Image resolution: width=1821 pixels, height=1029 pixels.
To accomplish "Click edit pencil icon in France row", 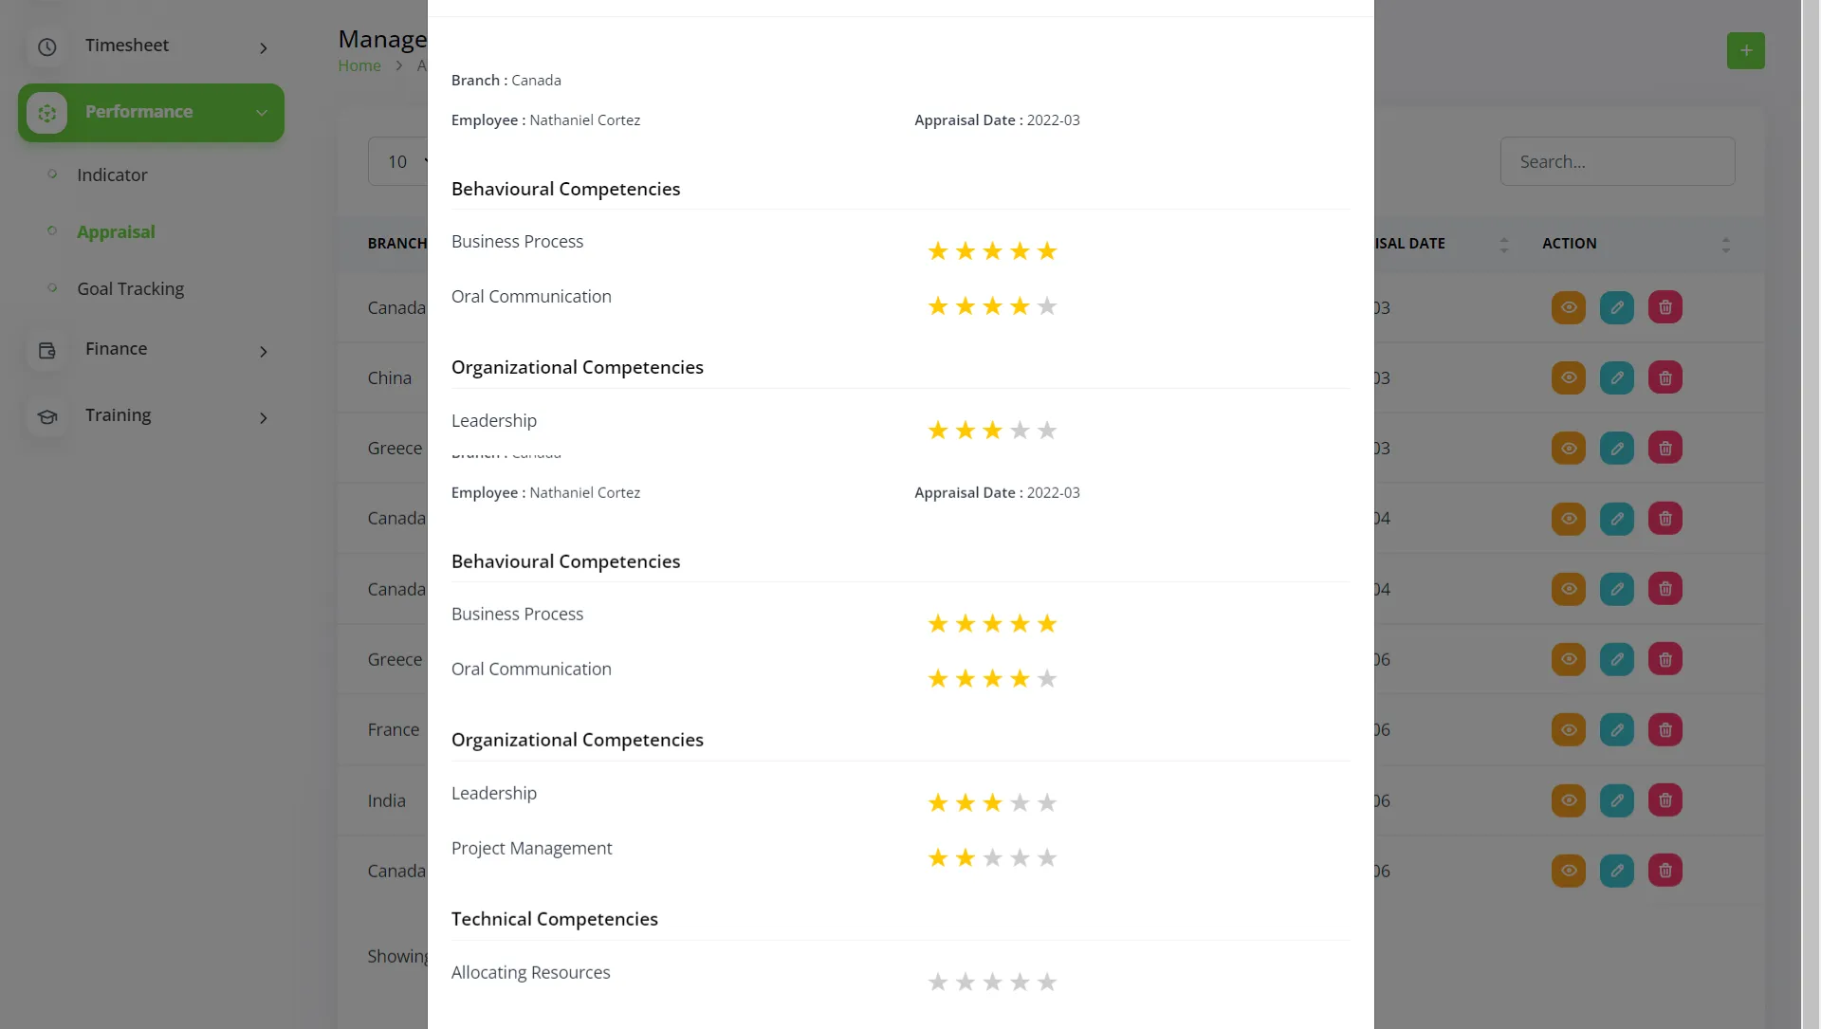I will pos(1617,730).
